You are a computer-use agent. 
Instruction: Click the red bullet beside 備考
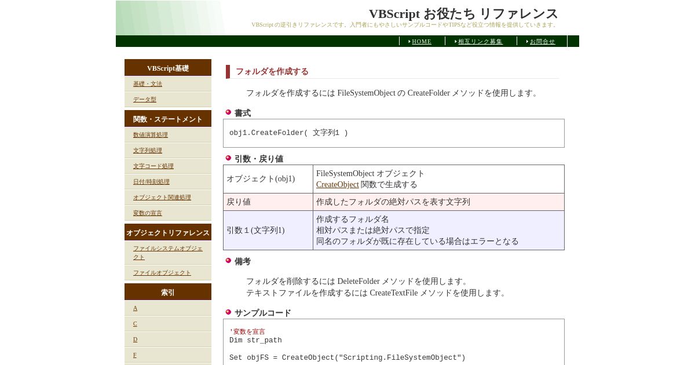(x=228, y=261)
